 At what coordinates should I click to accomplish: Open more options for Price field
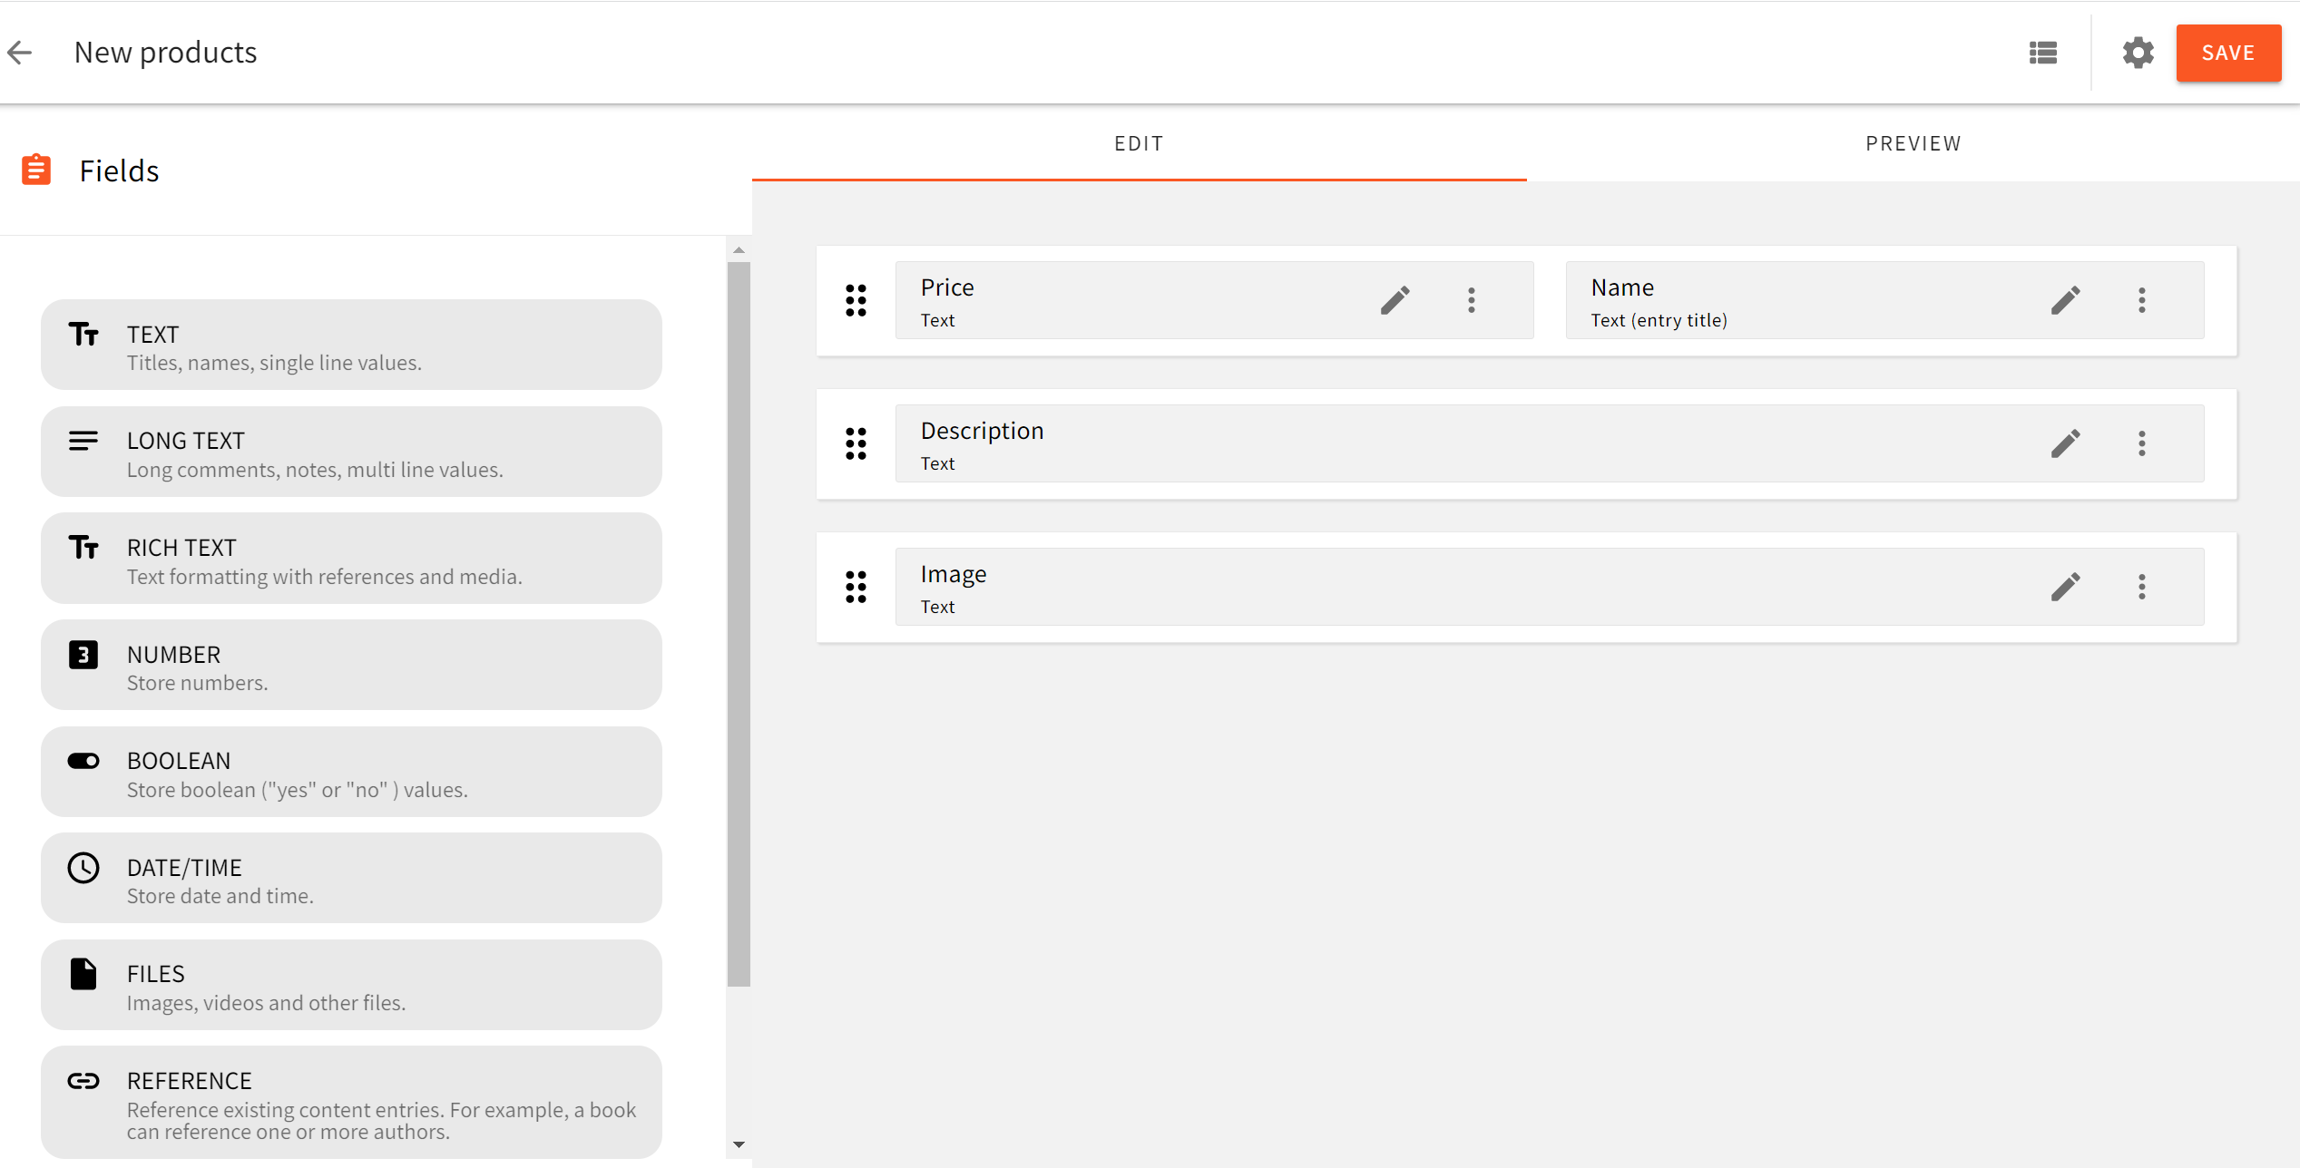[1472, 300]
